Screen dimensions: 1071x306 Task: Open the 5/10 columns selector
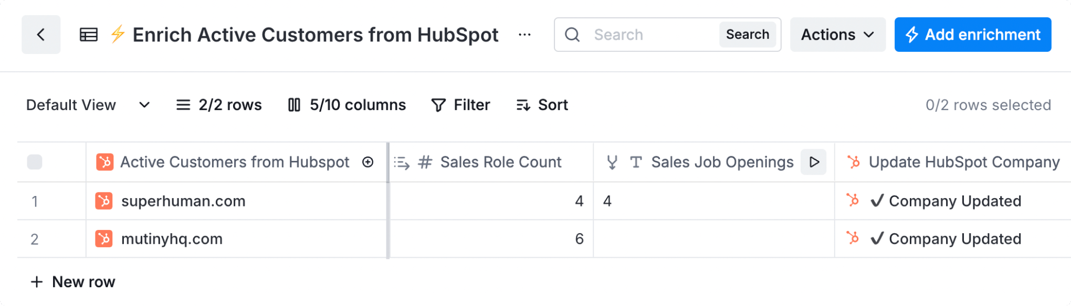pyautogui.click(x=347, y=105)
